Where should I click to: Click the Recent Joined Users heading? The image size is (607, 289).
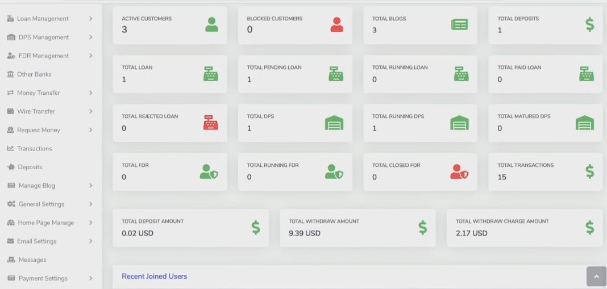pos(155,277)
